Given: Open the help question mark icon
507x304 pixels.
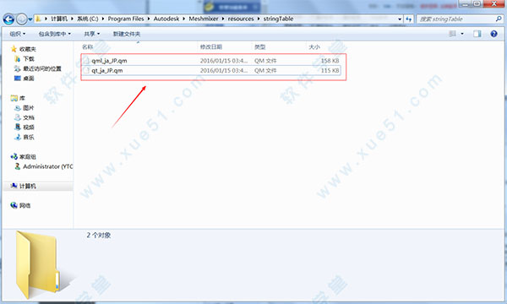Looking at the screenshot, I should [493, 34].
